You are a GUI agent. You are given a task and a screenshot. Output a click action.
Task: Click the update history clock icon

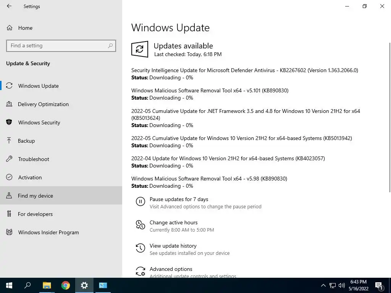(x=141, y=248)
